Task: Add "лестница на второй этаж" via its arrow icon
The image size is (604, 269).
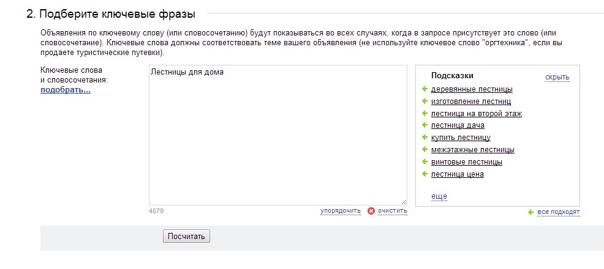Action: (425, 114)
